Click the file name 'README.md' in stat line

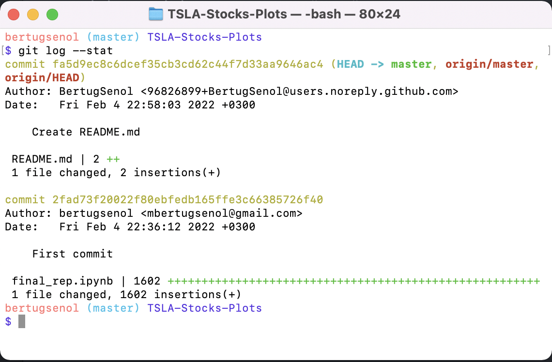[42, 159]
